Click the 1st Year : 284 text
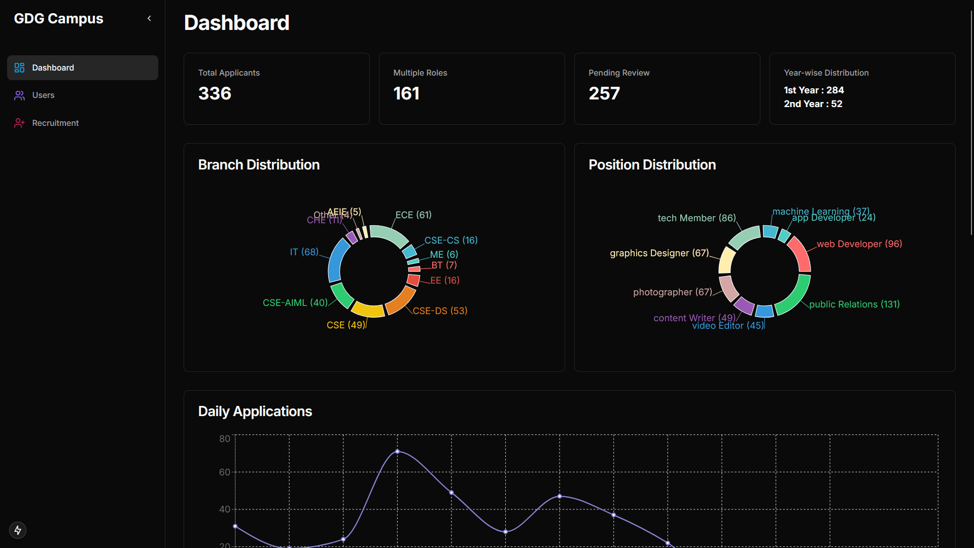This screenshot has width=974, height=548. tap(814, 90)
